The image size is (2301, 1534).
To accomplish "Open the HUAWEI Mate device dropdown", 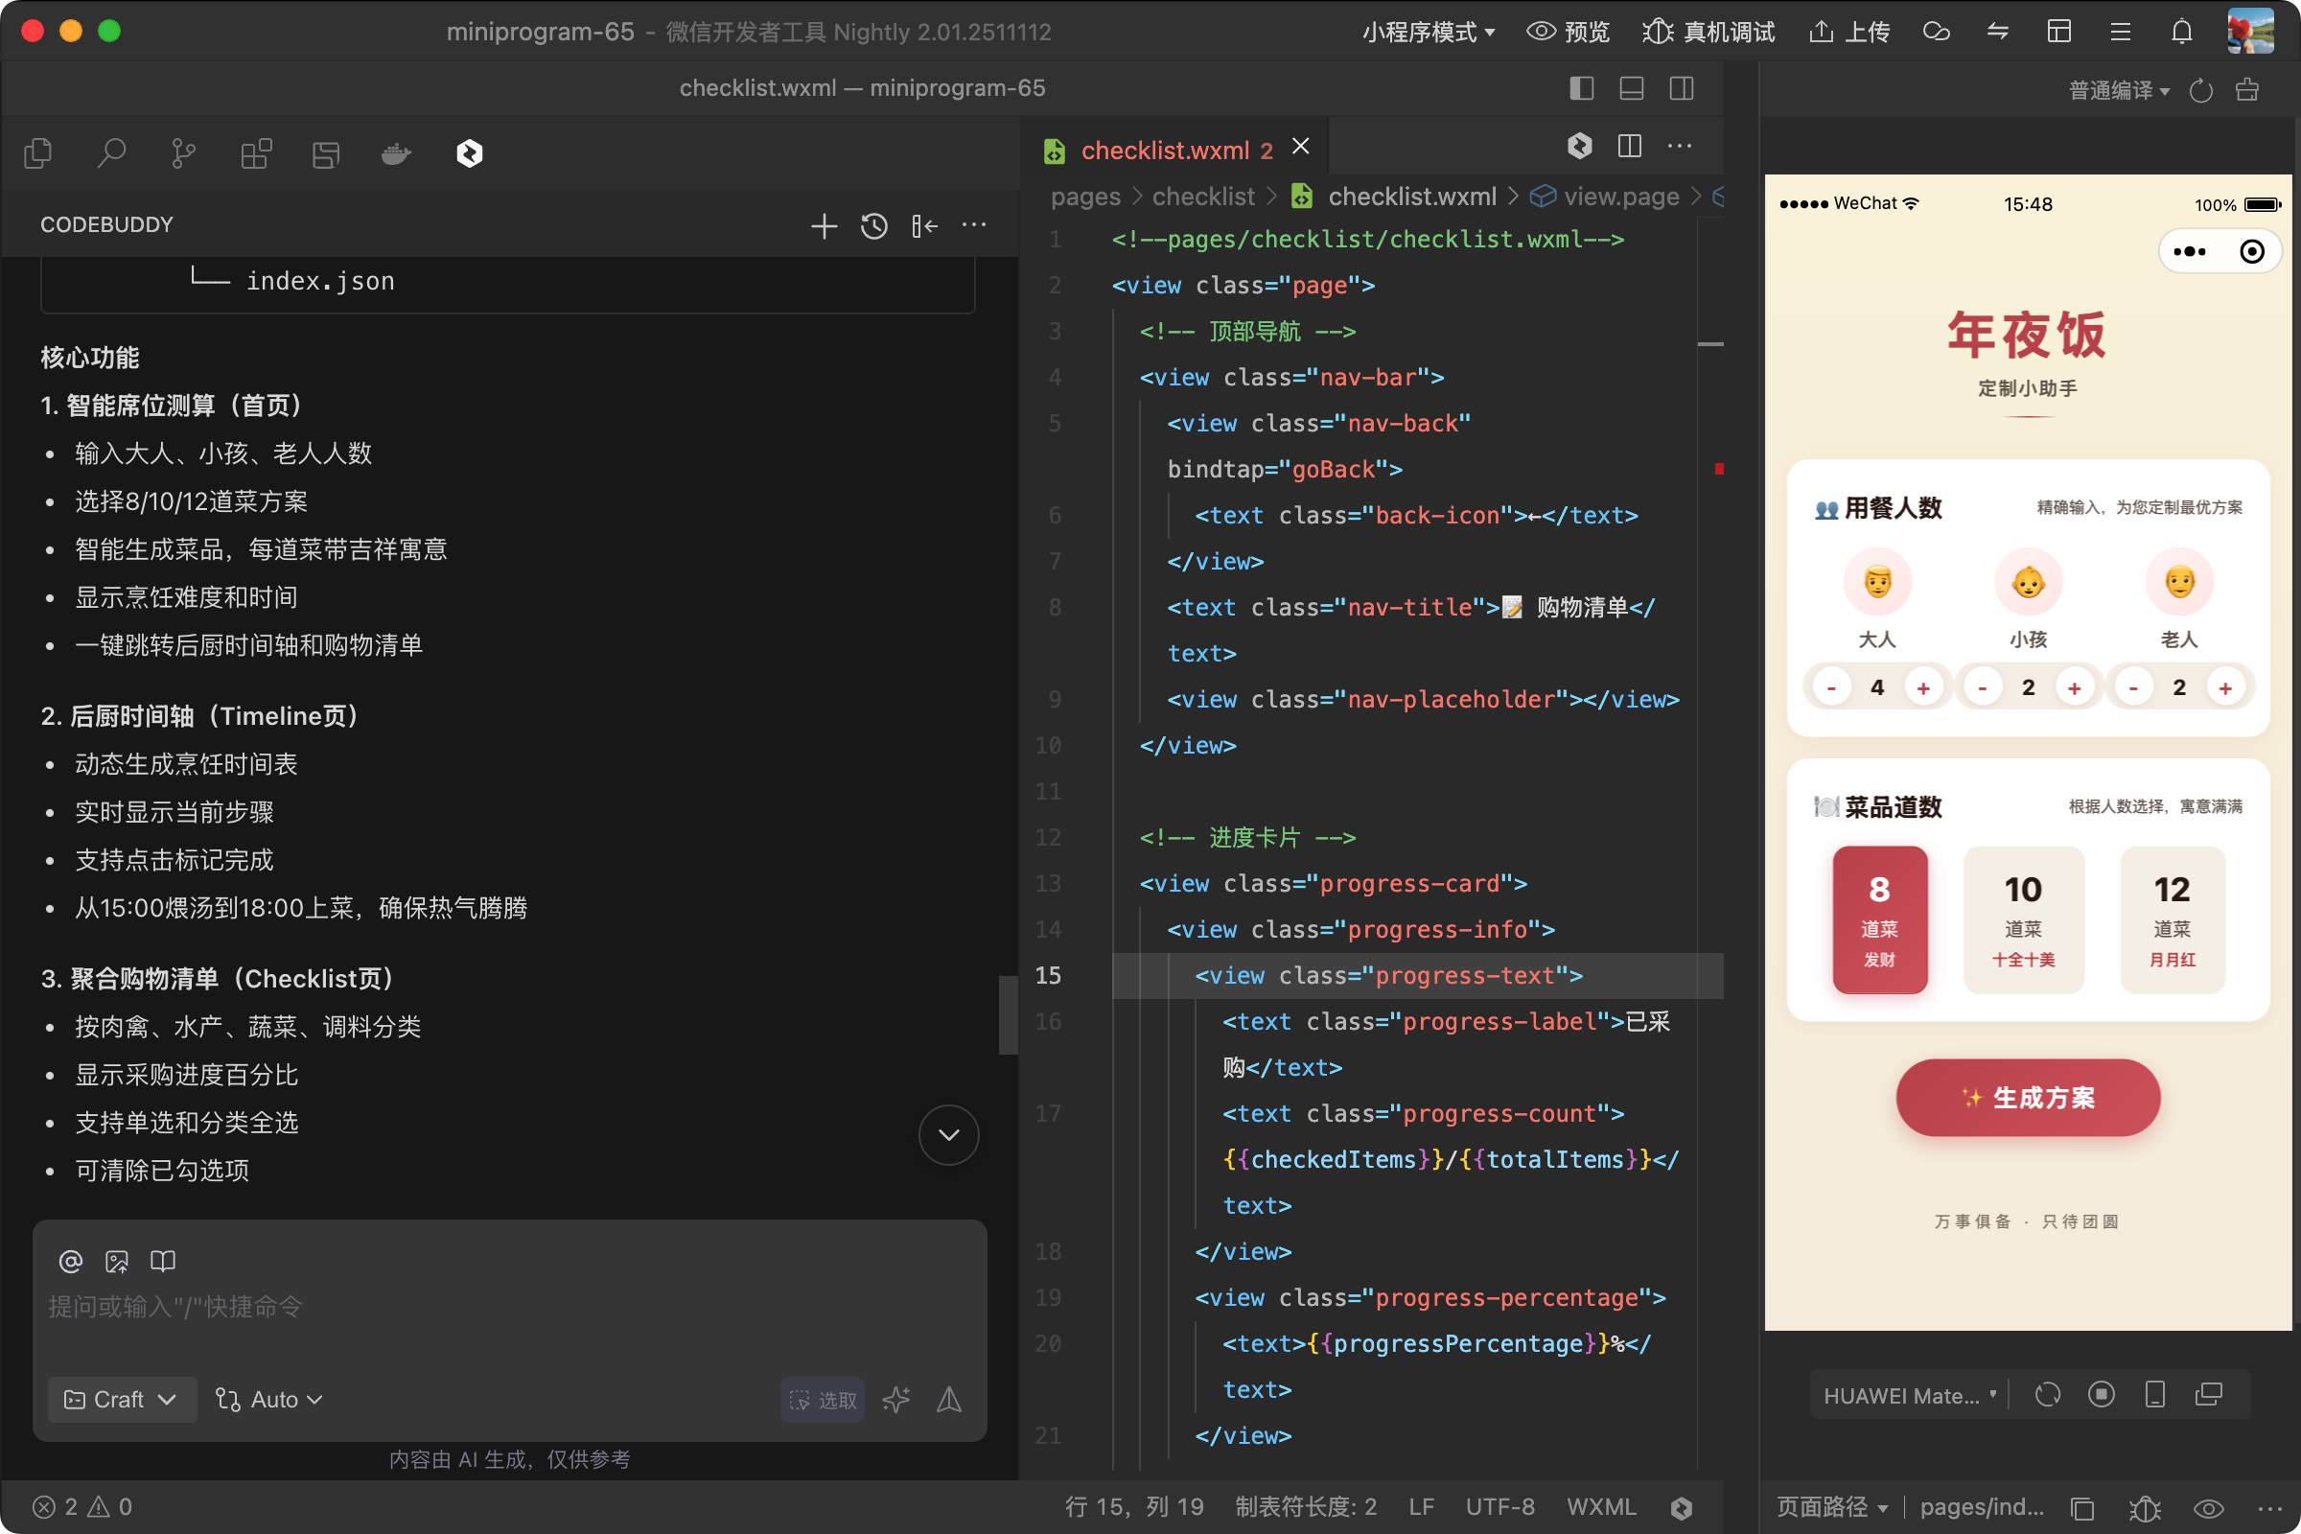I will (1909, 1395).
